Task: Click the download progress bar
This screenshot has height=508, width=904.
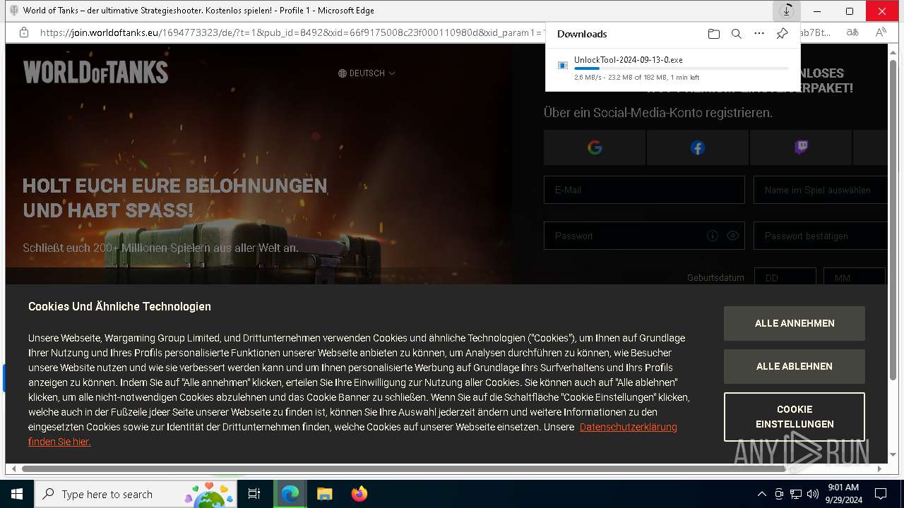Action: click(x=681, y=68)
